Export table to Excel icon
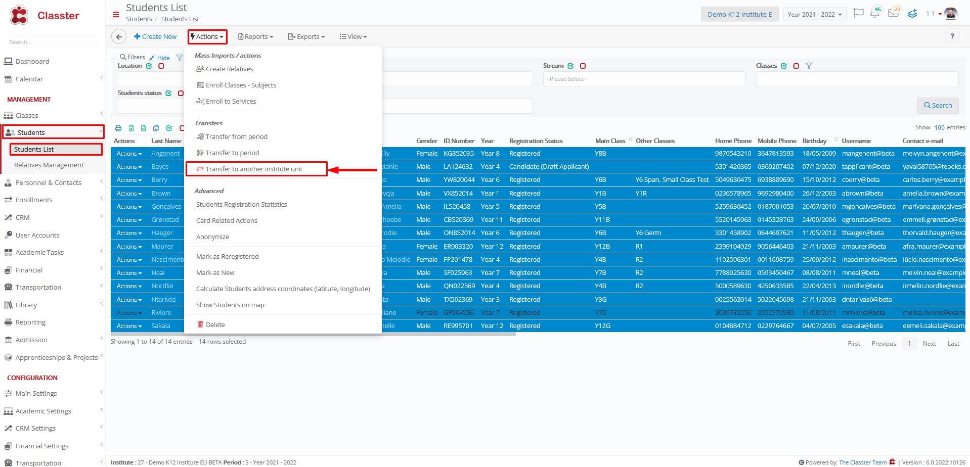 131,128
